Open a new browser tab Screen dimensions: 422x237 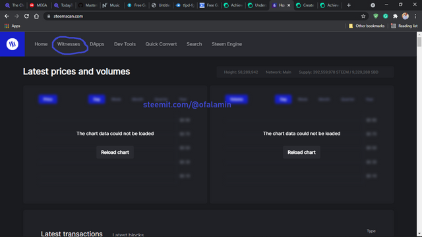coord(349,5)
